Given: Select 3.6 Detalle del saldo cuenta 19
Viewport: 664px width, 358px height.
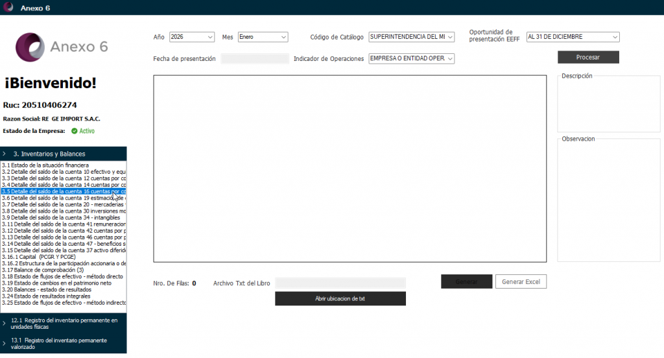Looking at the screenshot, I should pyautogui.click(x=64, y=198).
